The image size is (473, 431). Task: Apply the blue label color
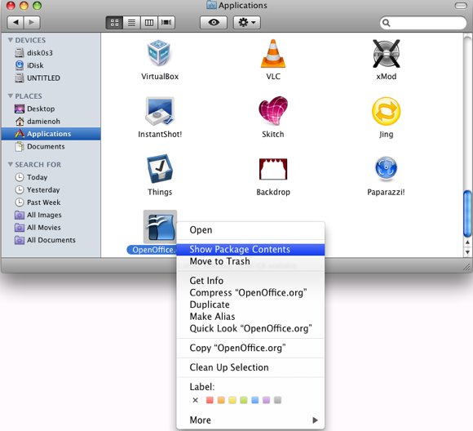pyautogui.click(x=255, y=400)
